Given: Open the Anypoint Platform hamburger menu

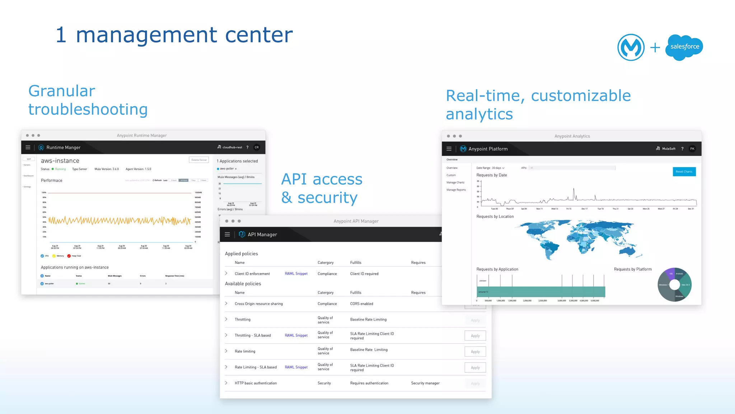Looking at the screenshot, I should click(449, 149).
